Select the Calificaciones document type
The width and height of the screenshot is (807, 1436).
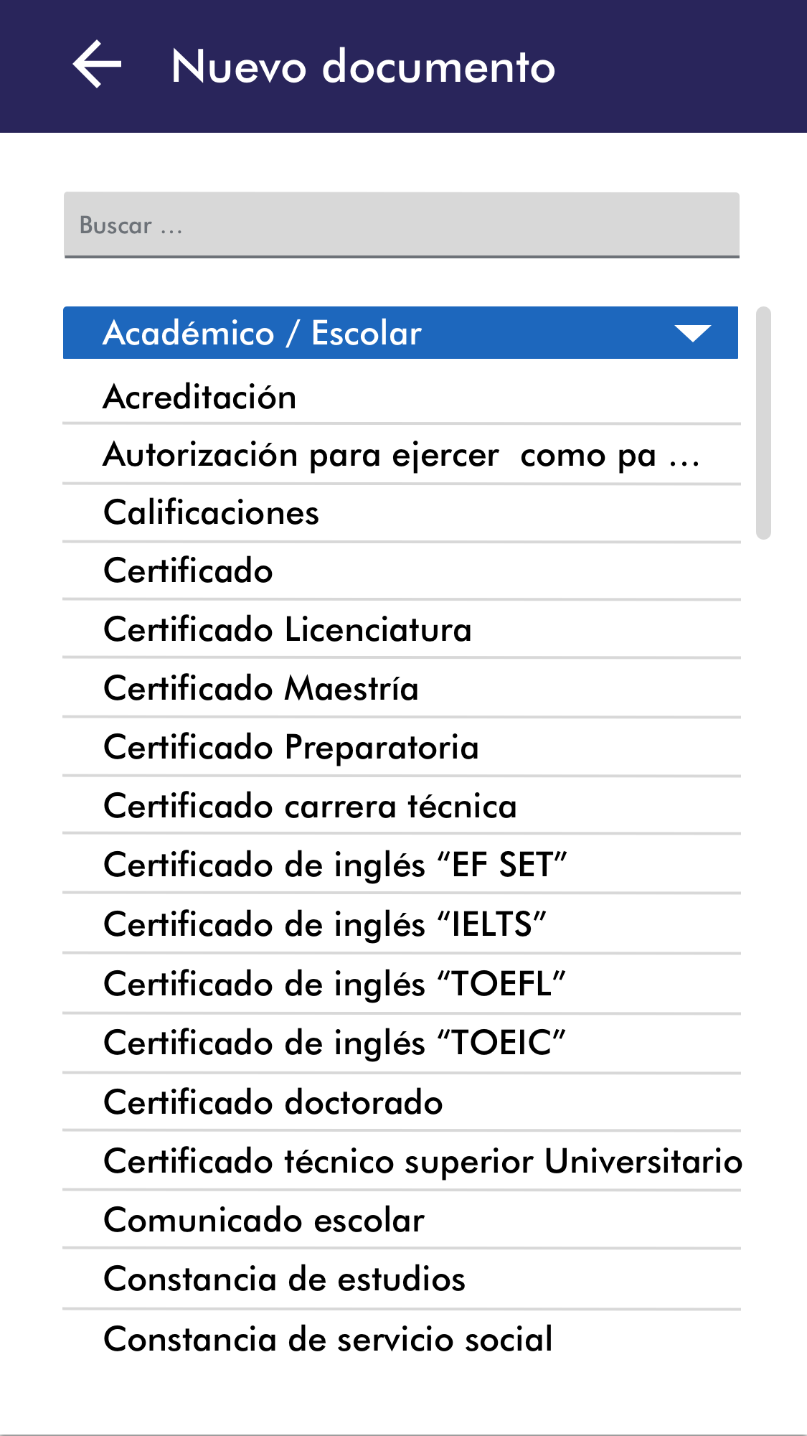(x=212, y=513)
